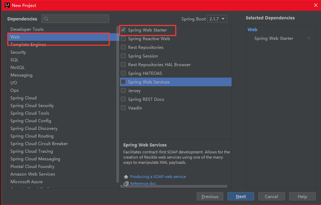Click the IntelliJ IDEA logo icon in title bar

[x=7, y=5]
